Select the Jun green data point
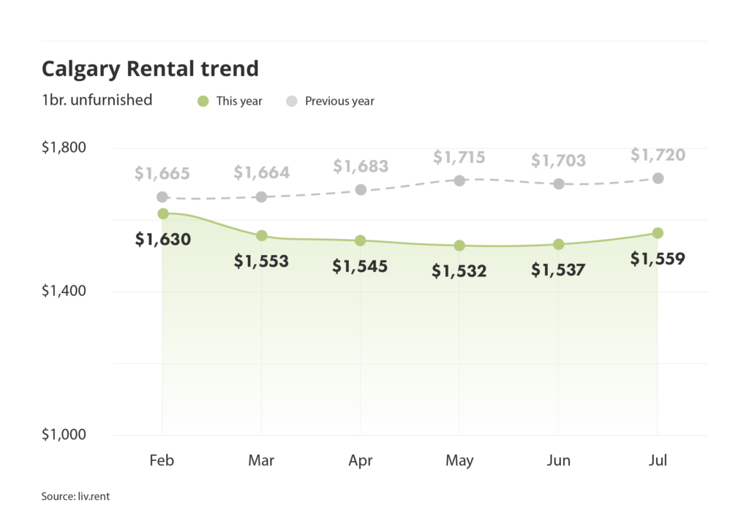The width and height of the screenshot is (749, 524). click(x=559, y=244)
